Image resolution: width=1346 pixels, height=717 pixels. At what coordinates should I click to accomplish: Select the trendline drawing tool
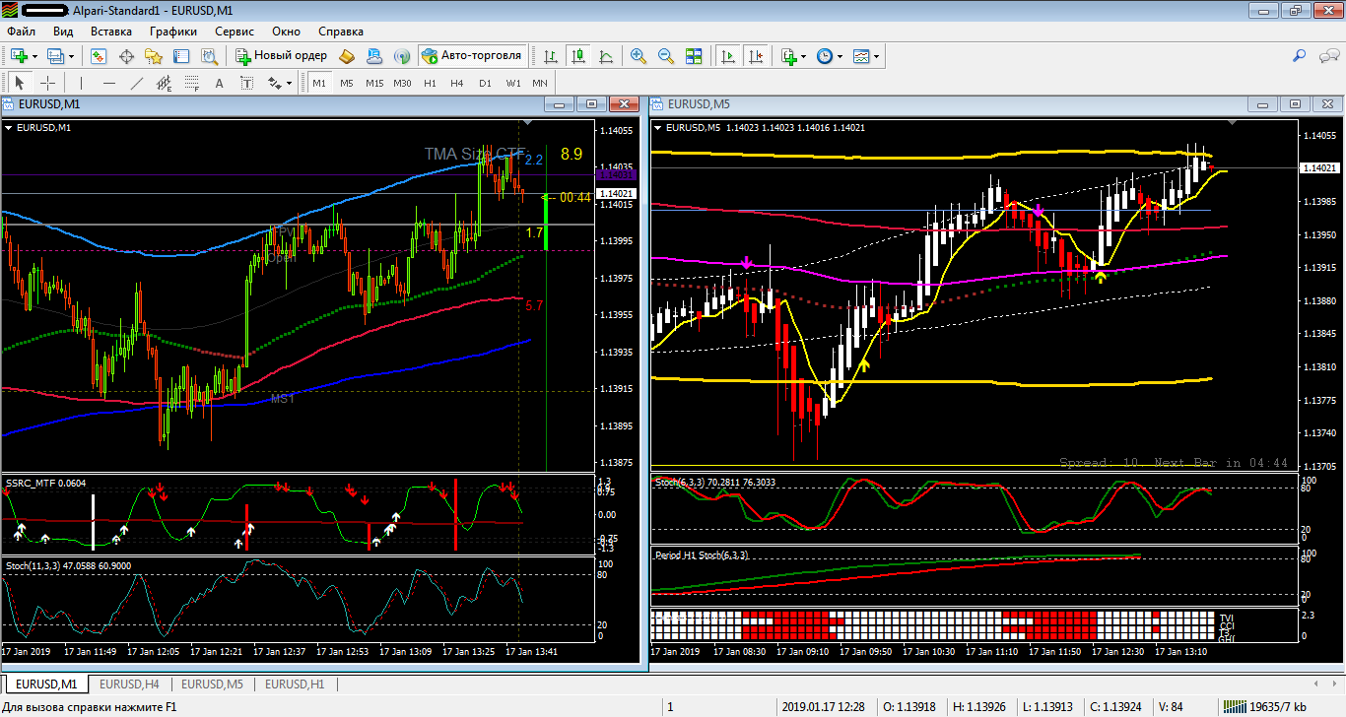(x=137, y=83)
